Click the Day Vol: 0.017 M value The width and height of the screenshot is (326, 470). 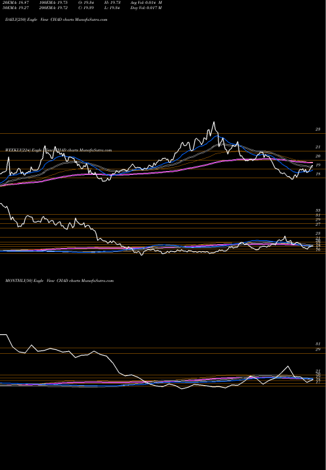pos(146,8)
